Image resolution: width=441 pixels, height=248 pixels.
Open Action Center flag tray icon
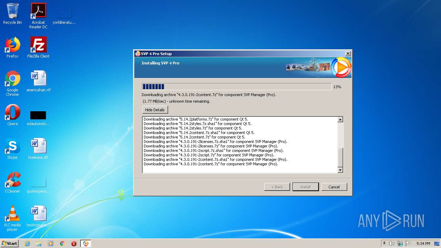408,244
